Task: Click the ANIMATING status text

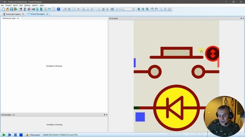Action: click(x=60, y=135)
